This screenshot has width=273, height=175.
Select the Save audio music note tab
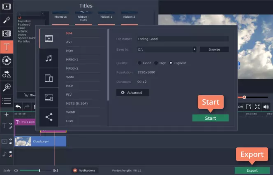[49, 58]
